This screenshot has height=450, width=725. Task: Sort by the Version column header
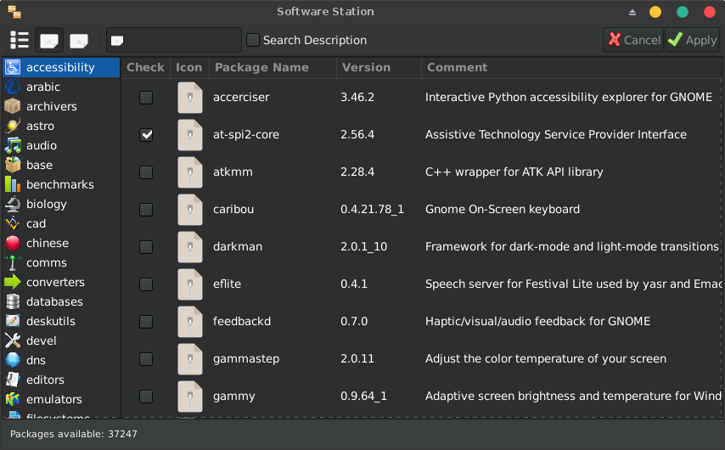(x=379, y=68)
